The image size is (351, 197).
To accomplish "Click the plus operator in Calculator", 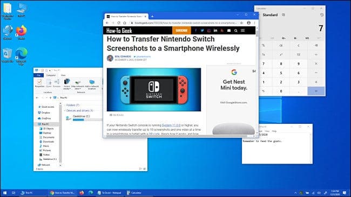I will (316, 82).
